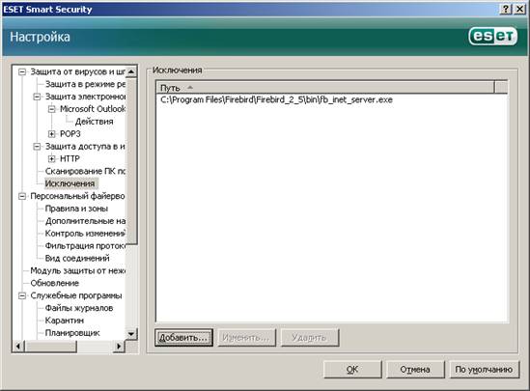Select Правила и зоны in the tree
530x391 pixels.
pyautogui.click(x=76, y=209)
